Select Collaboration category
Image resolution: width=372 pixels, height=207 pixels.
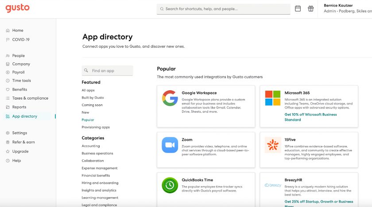(93, 161)
